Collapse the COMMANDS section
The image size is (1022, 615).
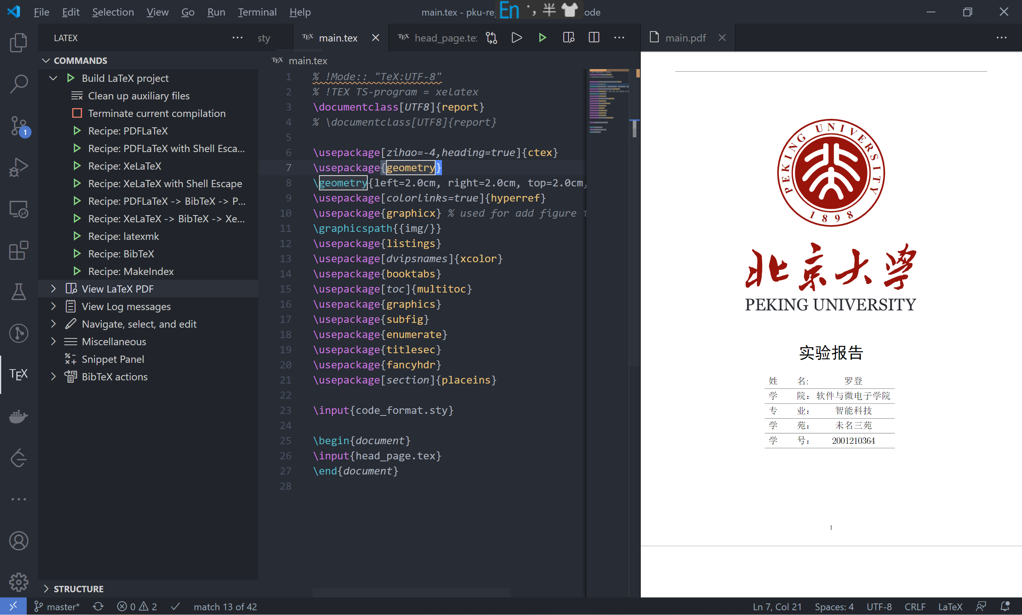pyautogui.click(x=46, y=61)
